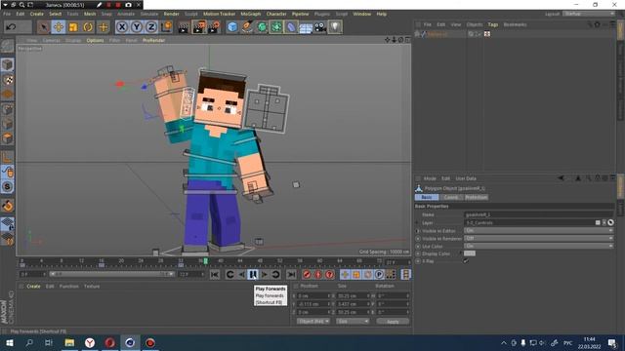This screenshot has width=625, height=351.
Task: Open the Window menu
Action: [362, 14]
